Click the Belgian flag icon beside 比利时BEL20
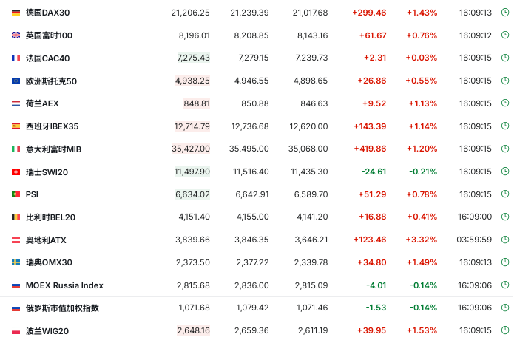Screen dimensions: 517x343 pyautogui.click(x=16, y=217)
